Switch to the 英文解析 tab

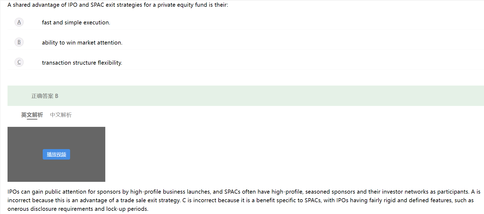click(32, 115)
